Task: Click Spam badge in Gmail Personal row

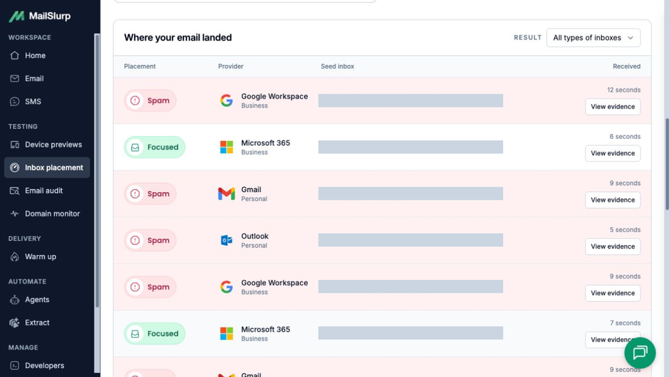Action: 150,193
